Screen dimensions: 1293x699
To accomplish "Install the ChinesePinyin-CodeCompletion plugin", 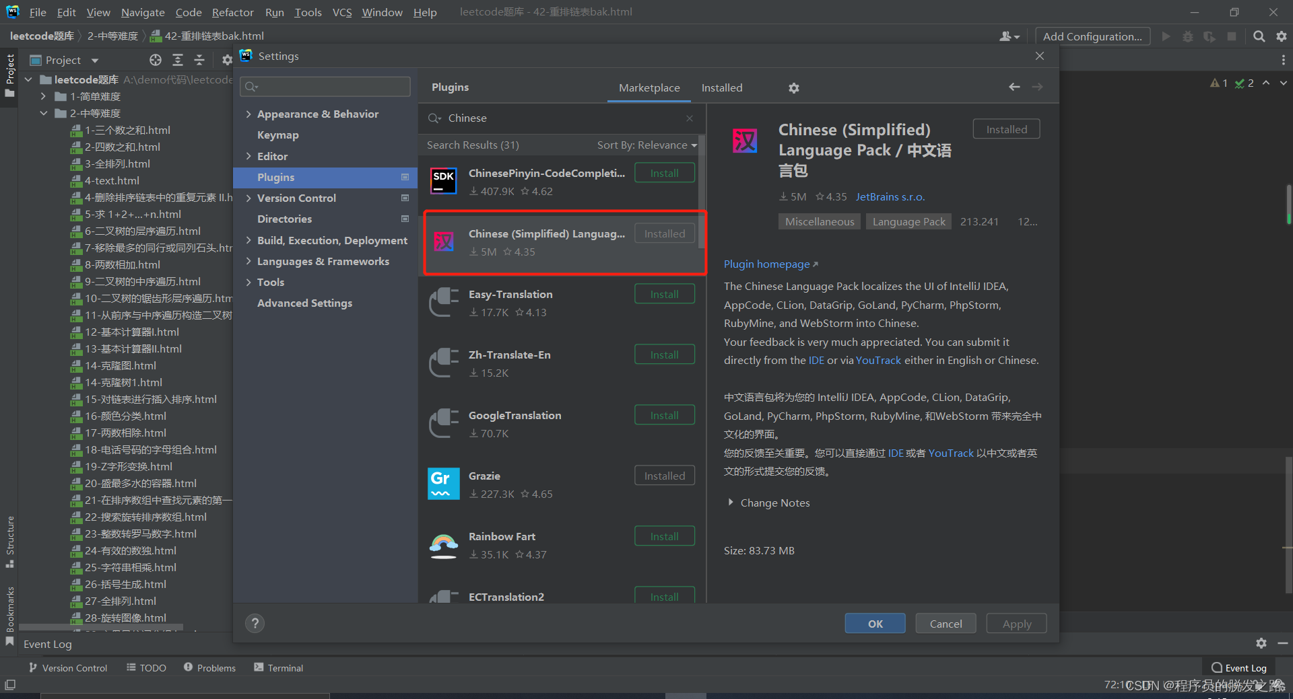I will pos(664,173).
